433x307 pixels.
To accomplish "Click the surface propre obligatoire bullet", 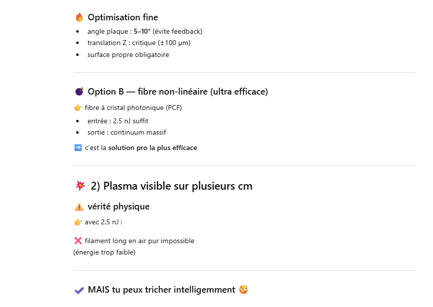I will [x=128, y=55].
